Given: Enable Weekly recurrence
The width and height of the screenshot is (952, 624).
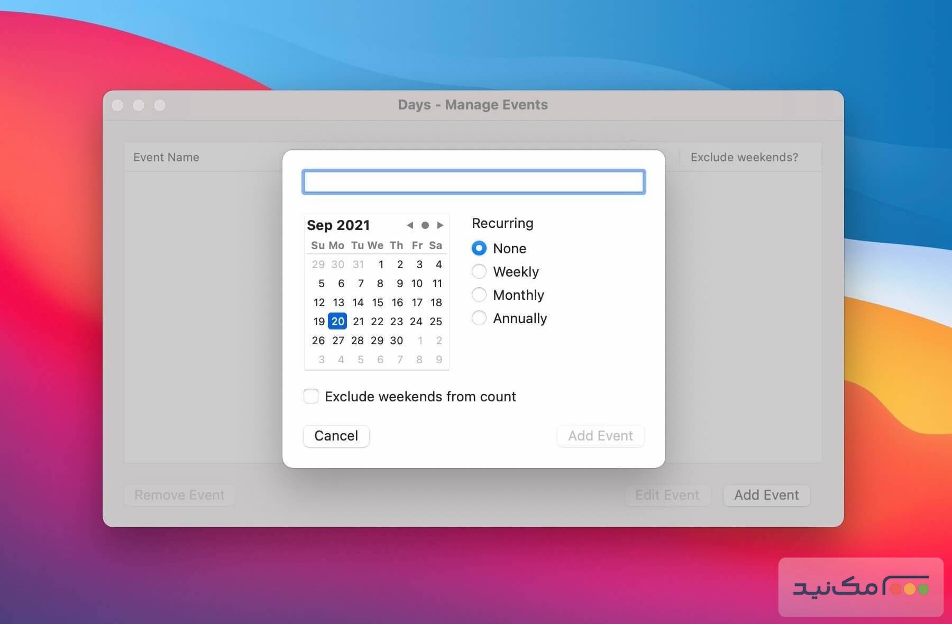Looking at the screenshot, I should tap(479, 271).
